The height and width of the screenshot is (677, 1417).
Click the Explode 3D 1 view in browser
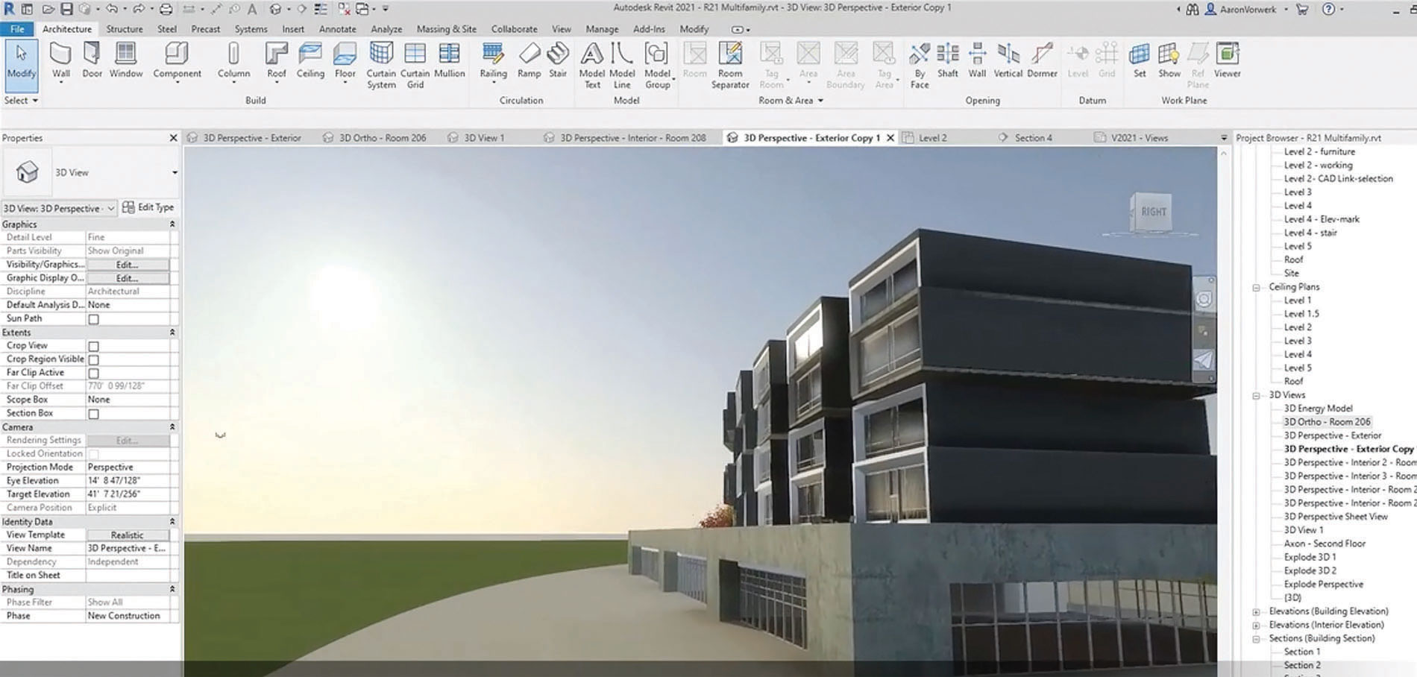point(1310,557)
